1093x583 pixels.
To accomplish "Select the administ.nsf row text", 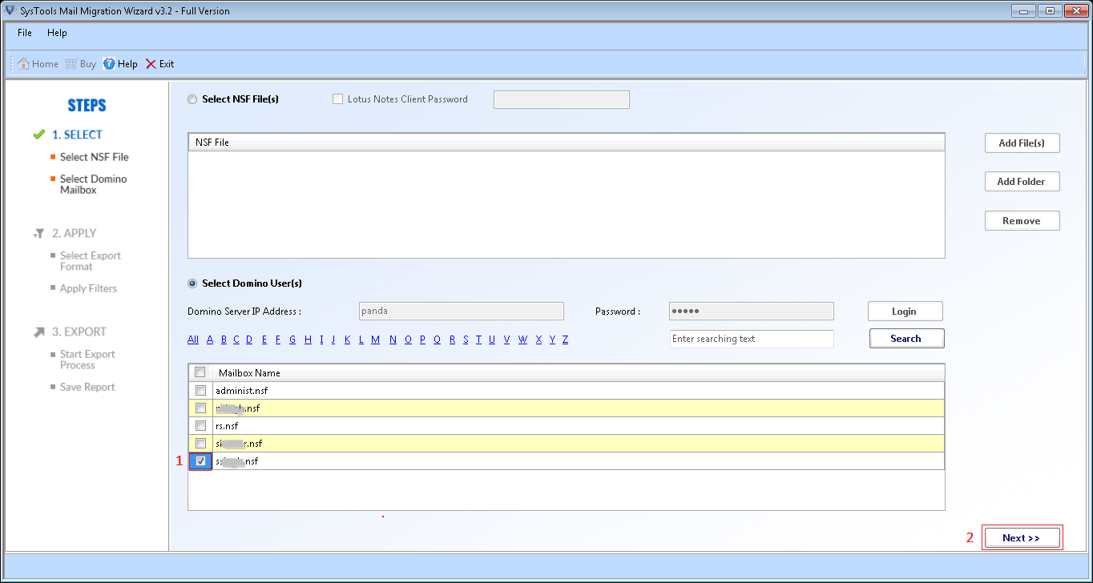I will (242, 391).
